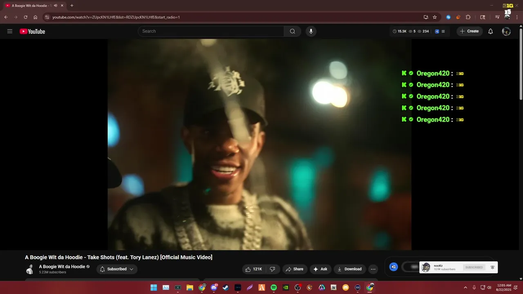Open OBS Studio from the taskbar

pos(298,287)
